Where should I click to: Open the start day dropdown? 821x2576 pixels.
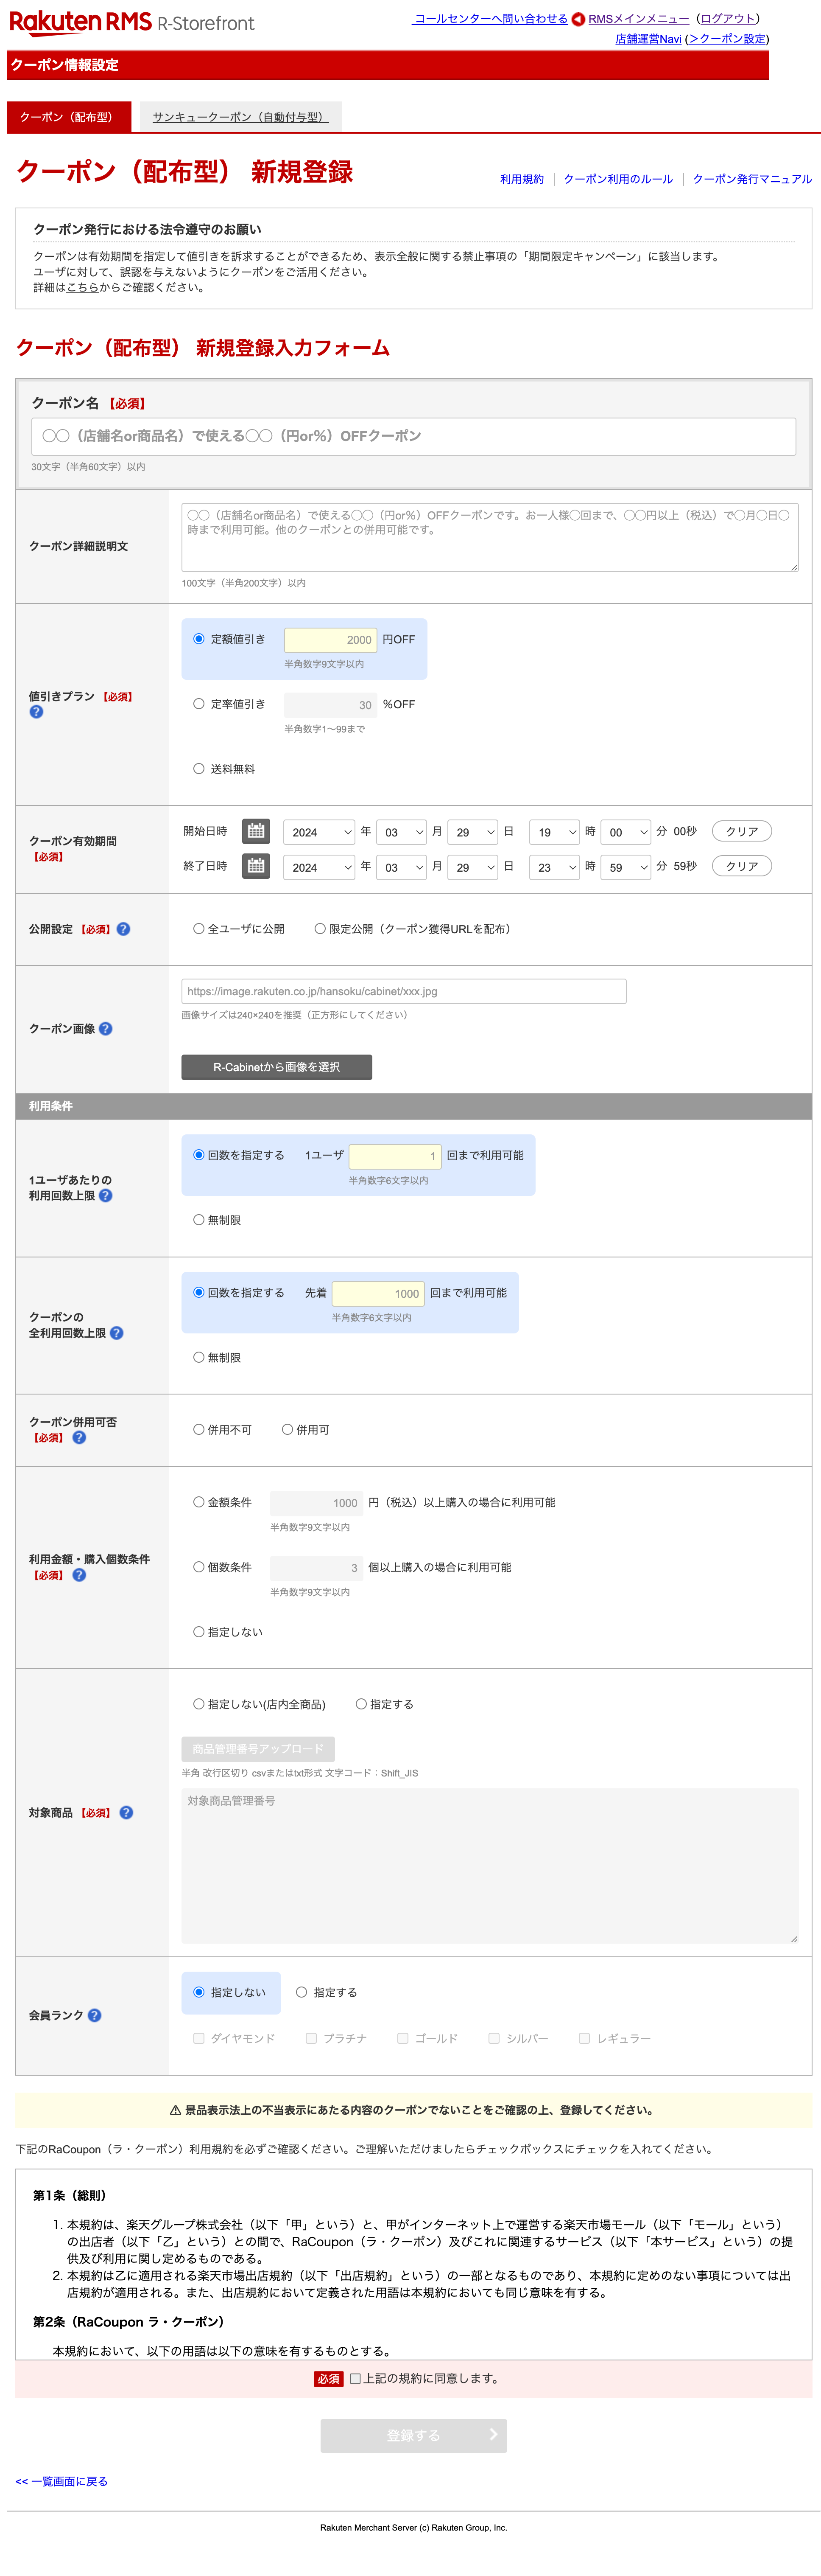point(473,832)
